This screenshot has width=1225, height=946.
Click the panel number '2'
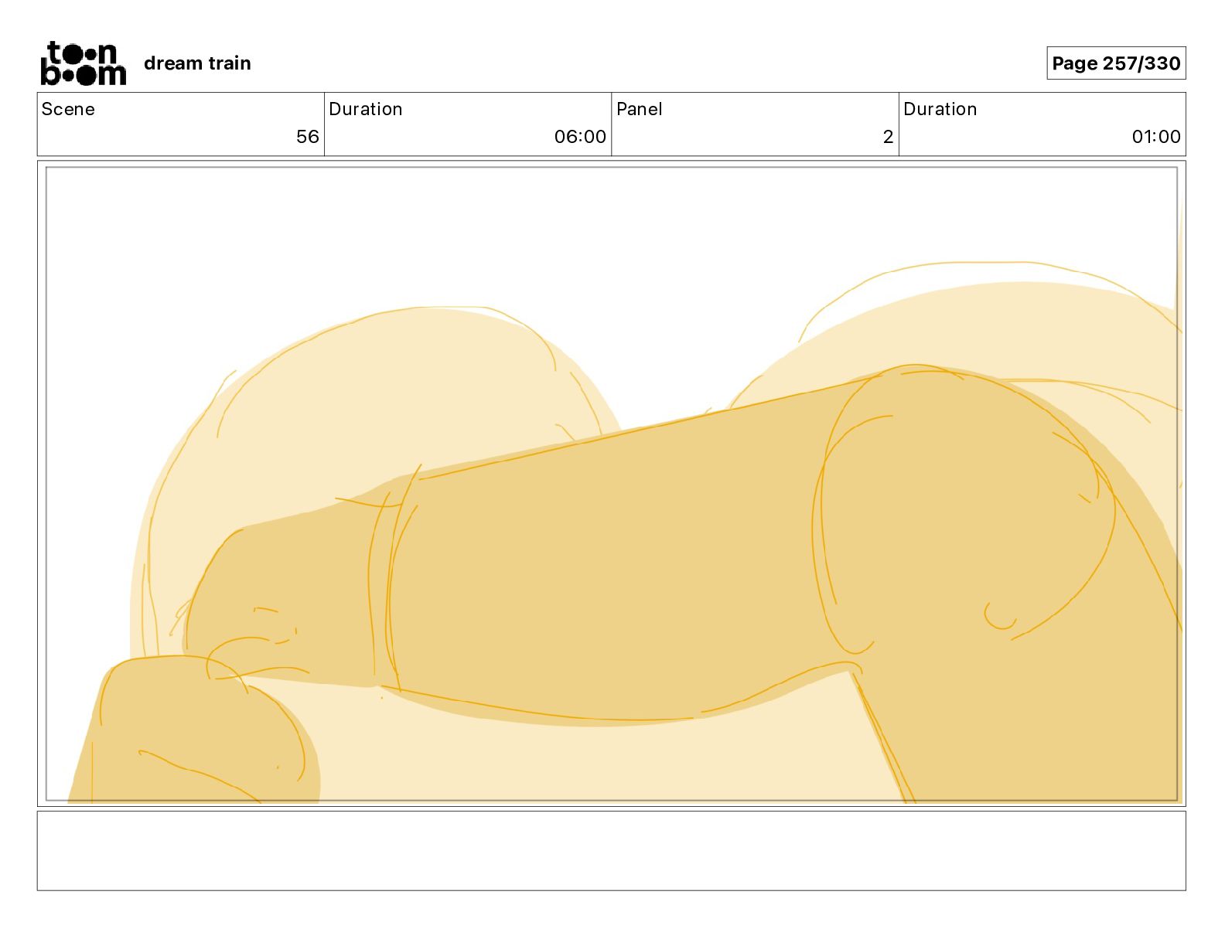point(888,137)
